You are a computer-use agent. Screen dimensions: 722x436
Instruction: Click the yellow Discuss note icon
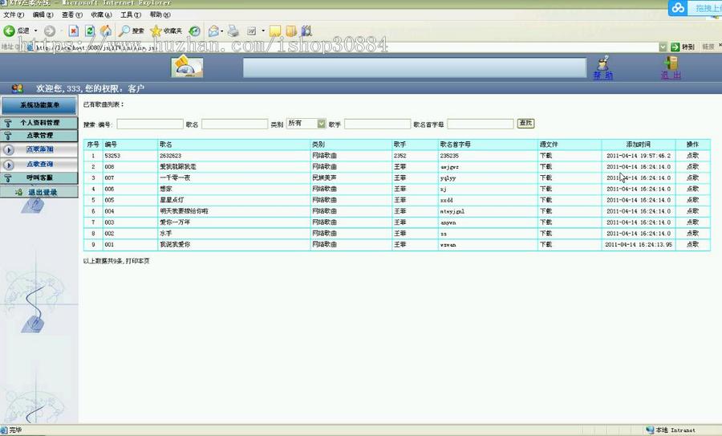click(275, 31)
